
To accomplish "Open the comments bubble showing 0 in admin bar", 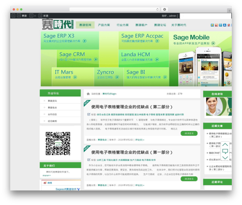I will tap(33, 16).
